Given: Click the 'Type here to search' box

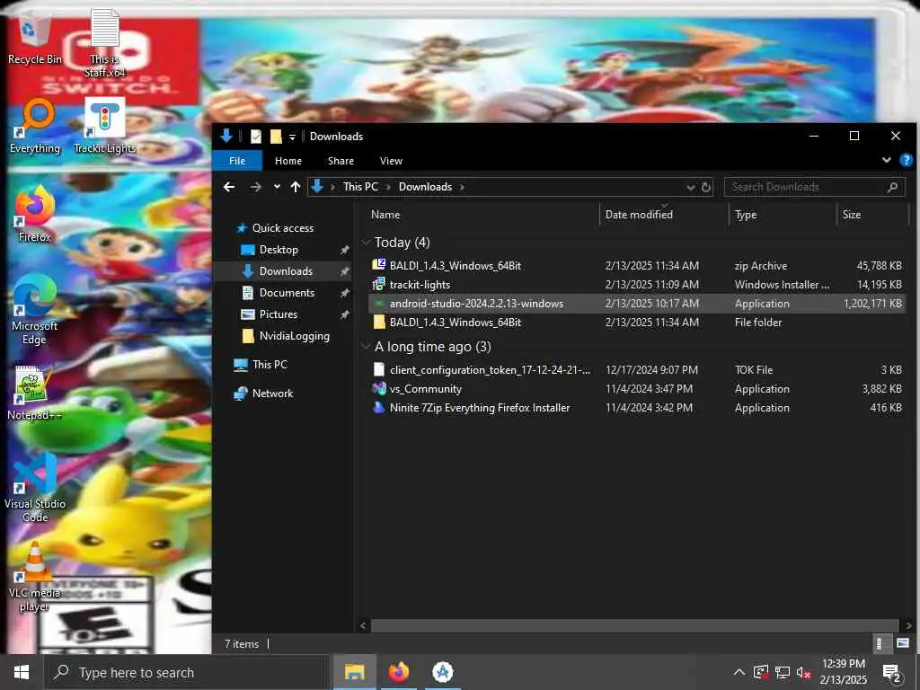Looking at the screenshot, I should click(x=187, y=672).
